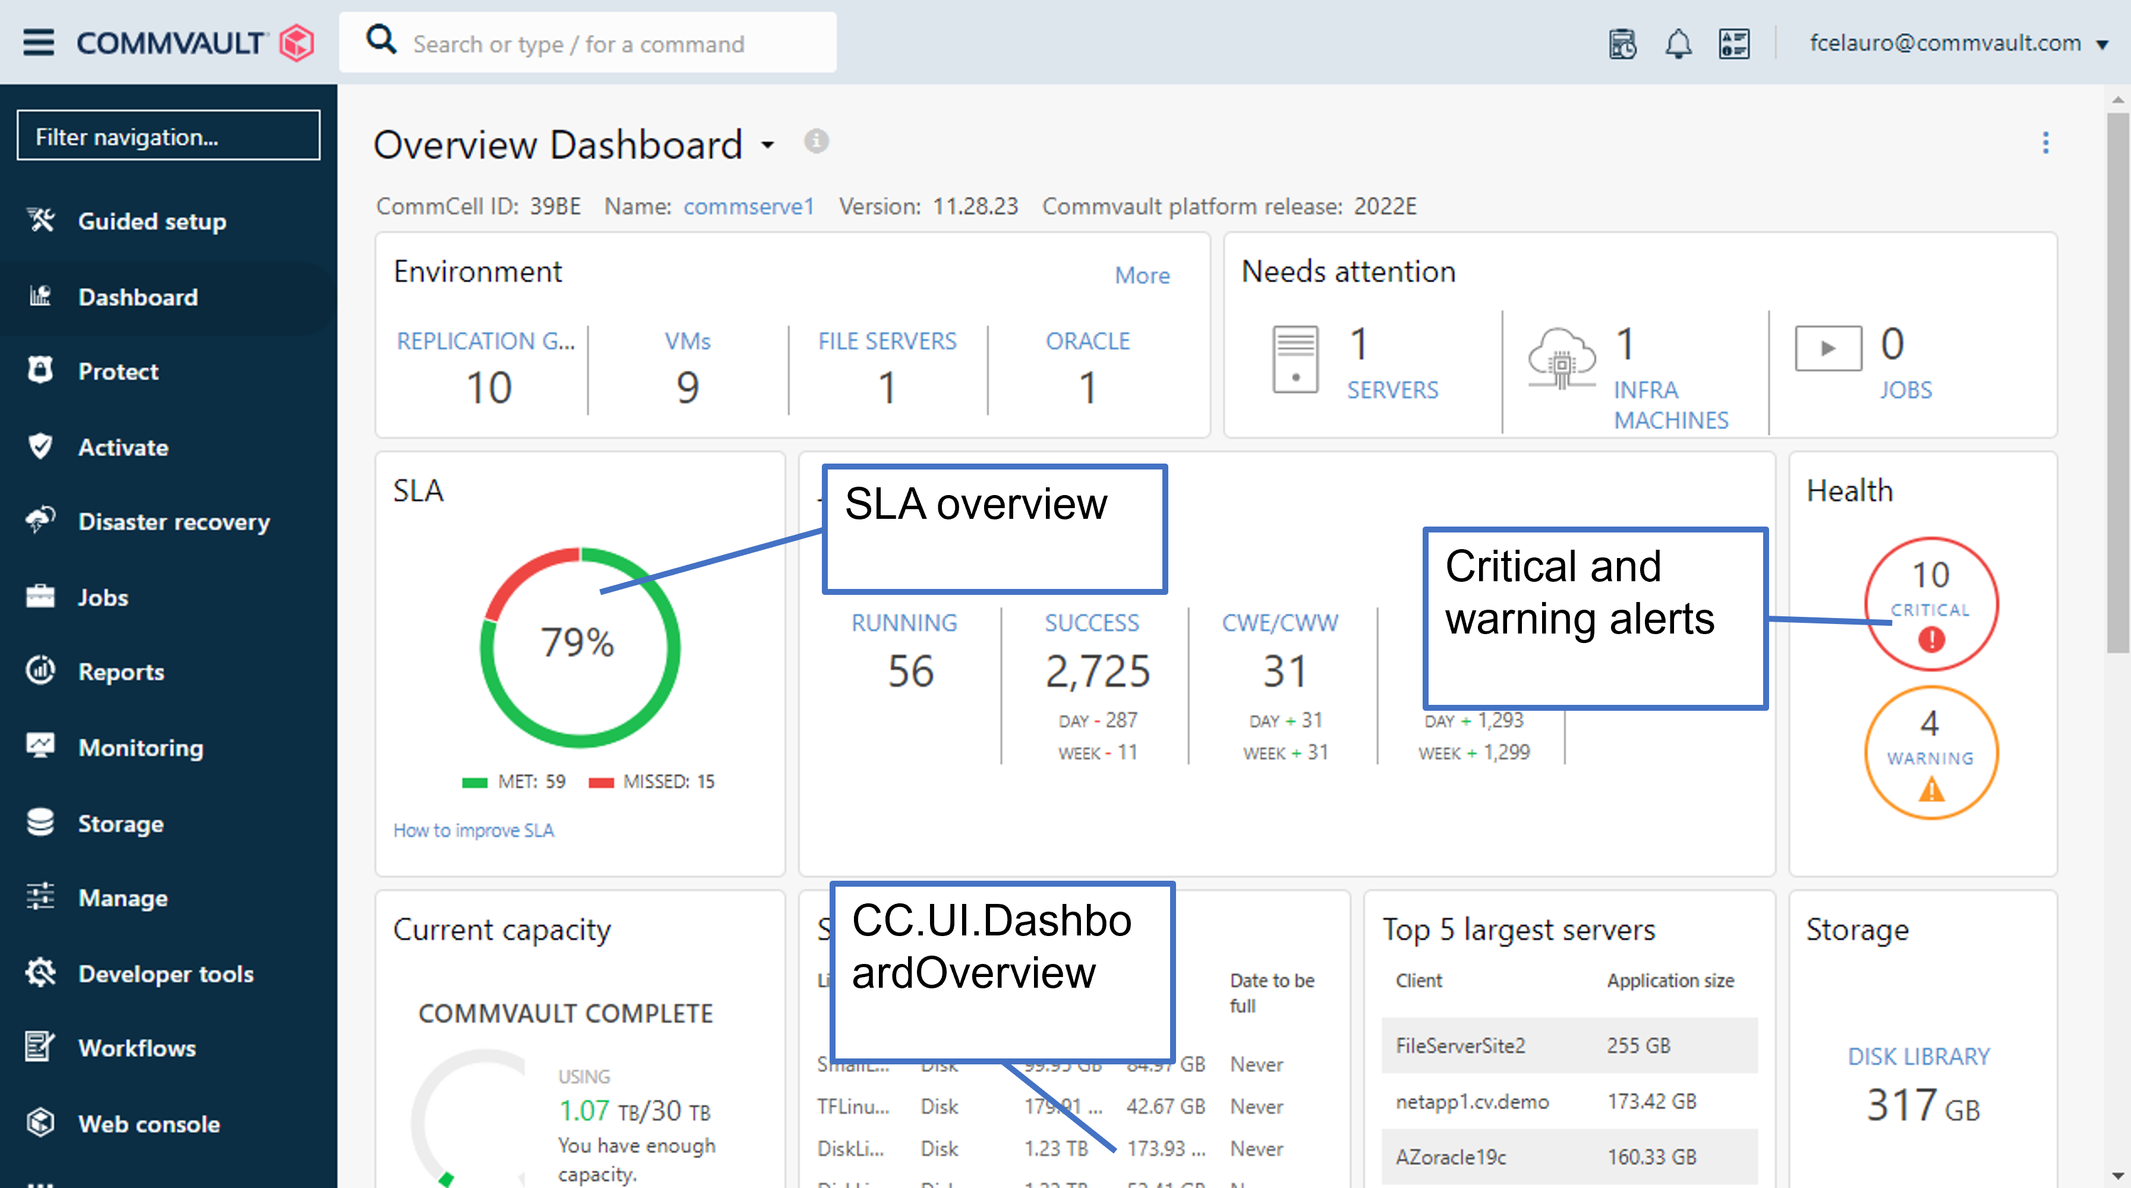Open the events list icon near notifications
The width and height of the screenshot is (2131, 1188).
click(x=1735, y=43)
